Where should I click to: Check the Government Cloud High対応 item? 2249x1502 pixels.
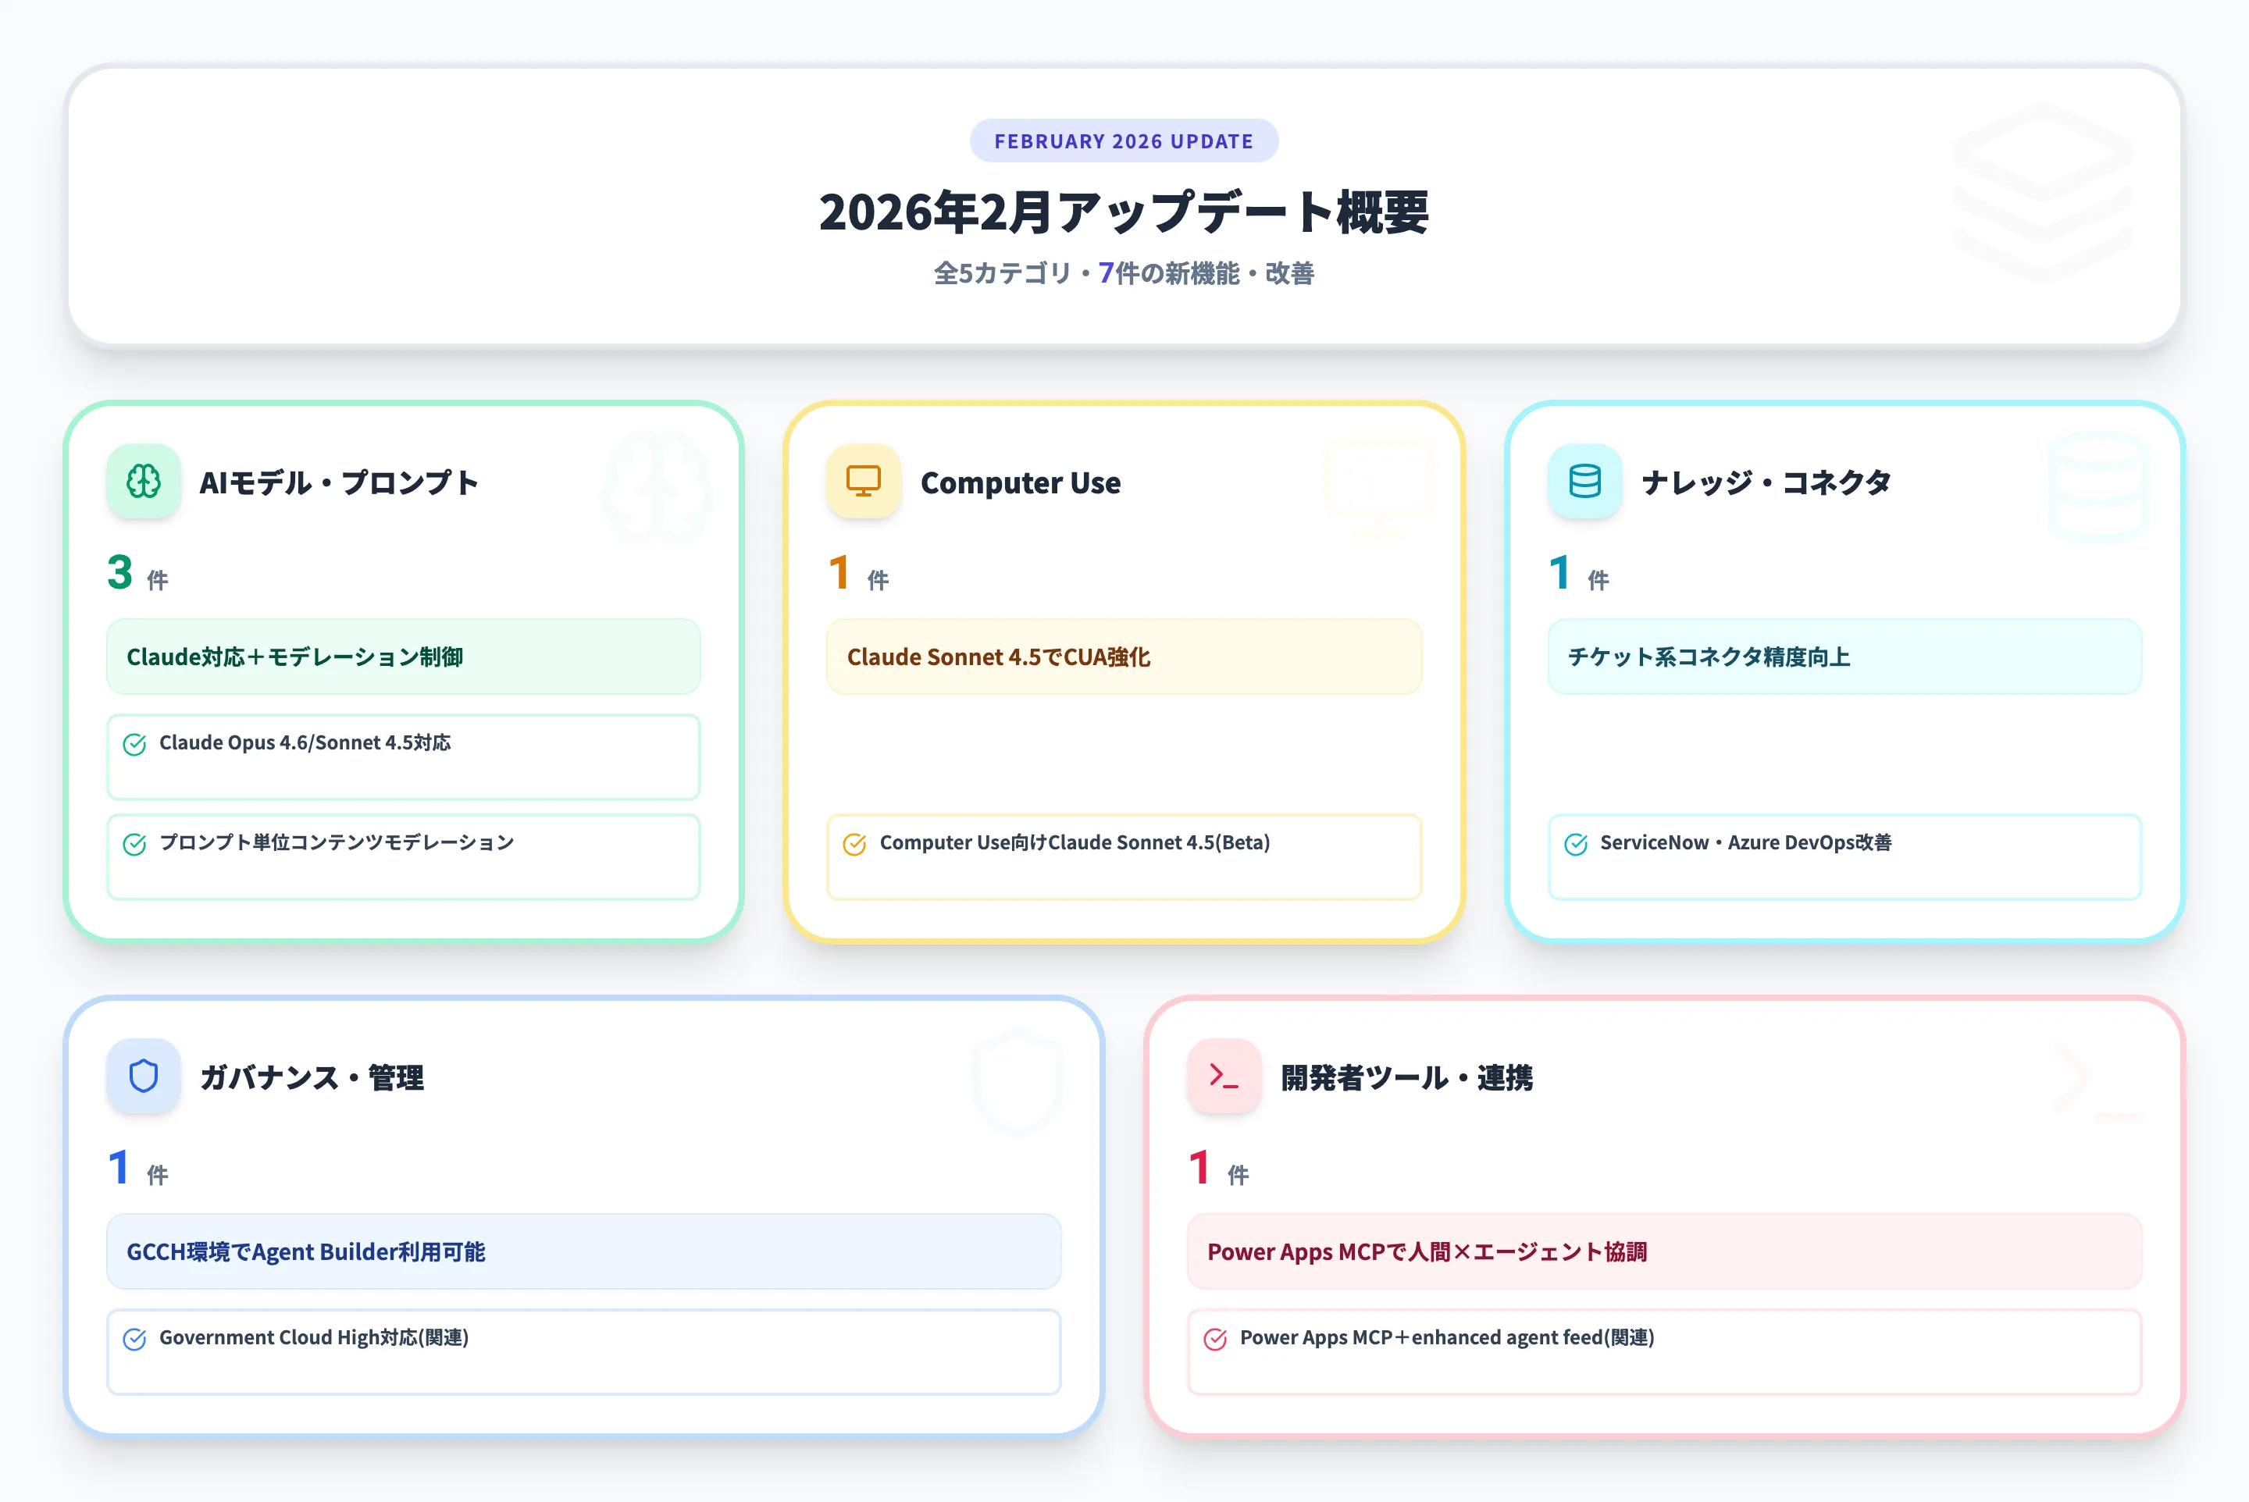tap(134, 1337)
